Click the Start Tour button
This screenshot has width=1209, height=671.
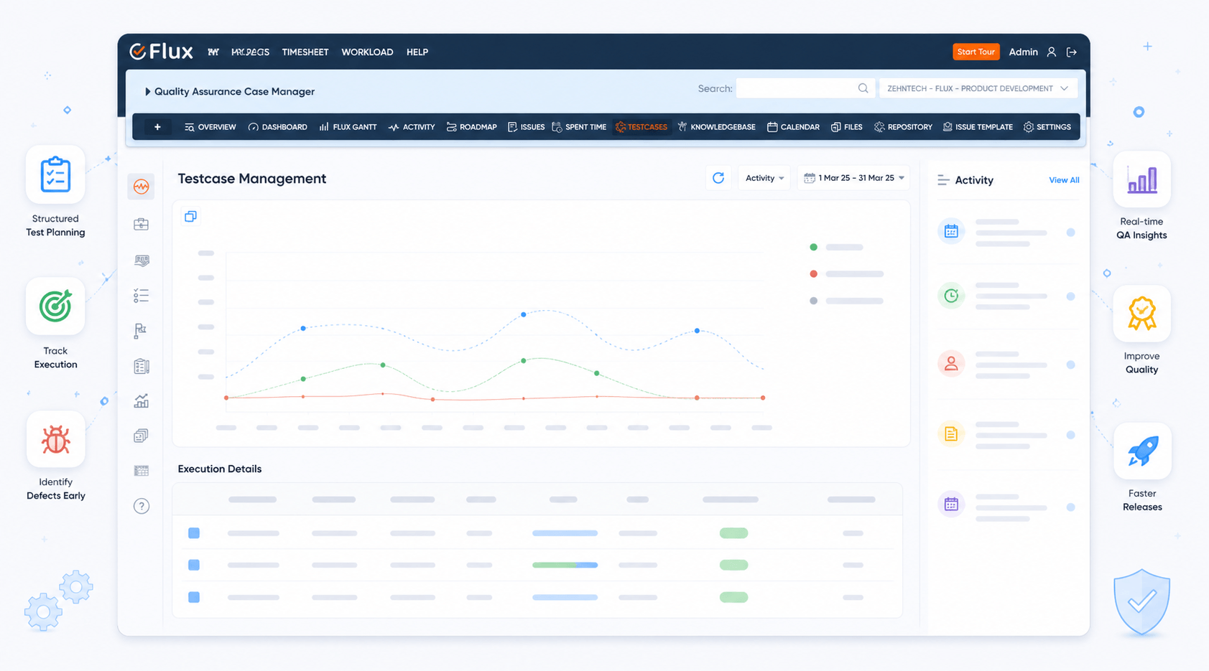pos(976,52)
